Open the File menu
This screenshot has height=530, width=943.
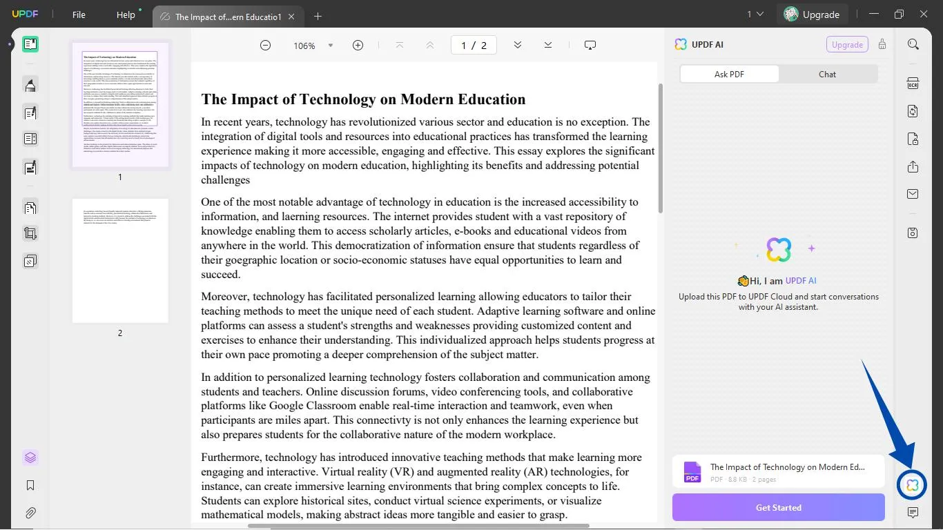pos(78,14)
